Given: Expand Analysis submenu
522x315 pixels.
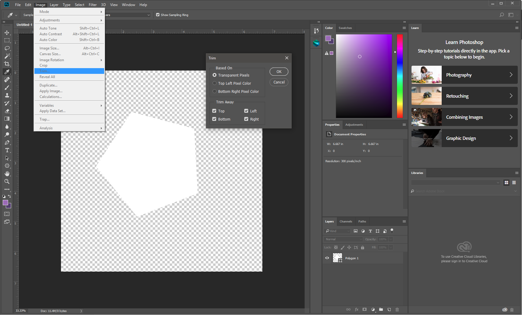Looking at the screenshot, I should click(x=69, y=128).
